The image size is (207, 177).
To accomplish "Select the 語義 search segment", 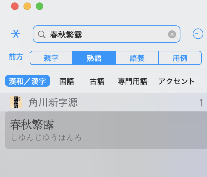I will (137, 58).
